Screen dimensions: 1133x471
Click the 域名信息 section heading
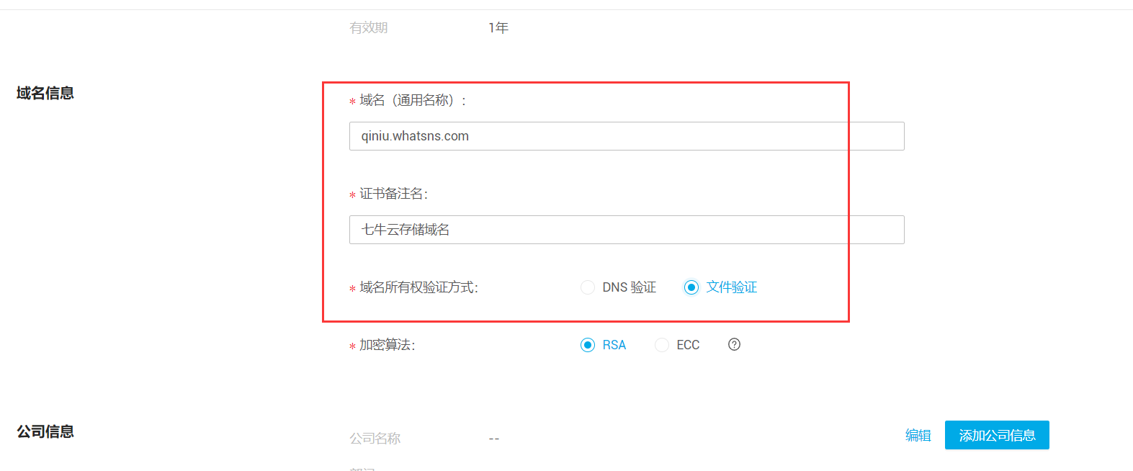[45, 93]
